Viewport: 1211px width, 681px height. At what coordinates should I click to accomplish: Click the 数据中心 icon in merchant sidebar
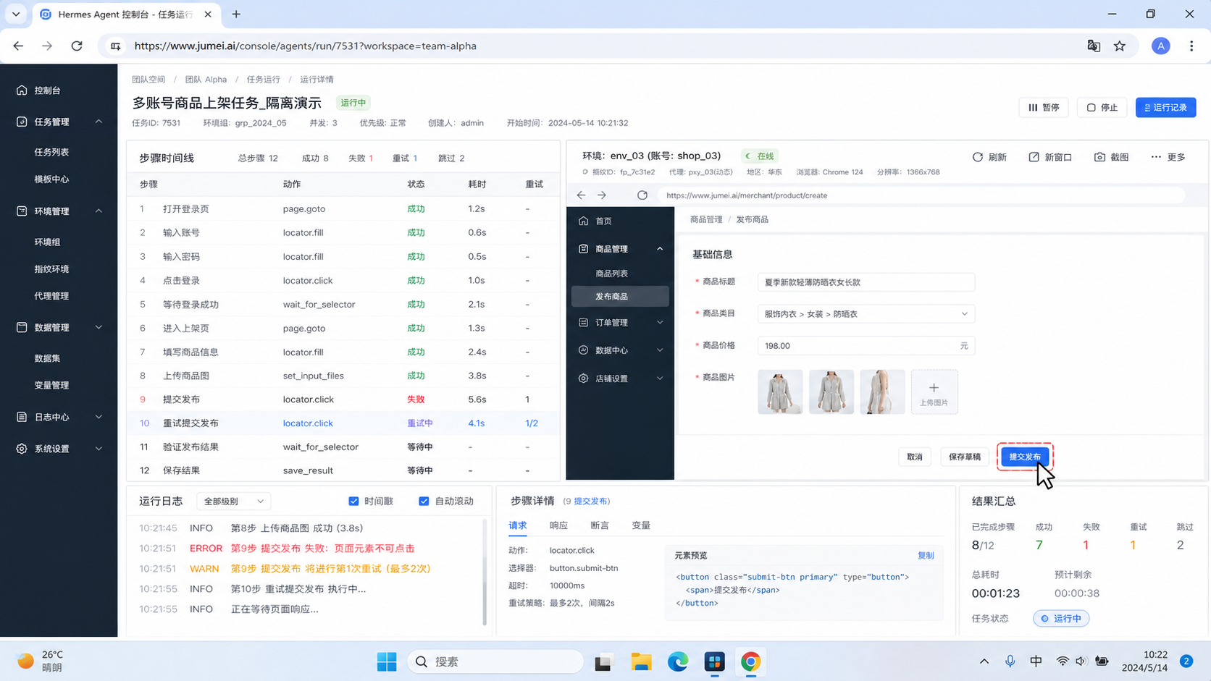point(584,350)
